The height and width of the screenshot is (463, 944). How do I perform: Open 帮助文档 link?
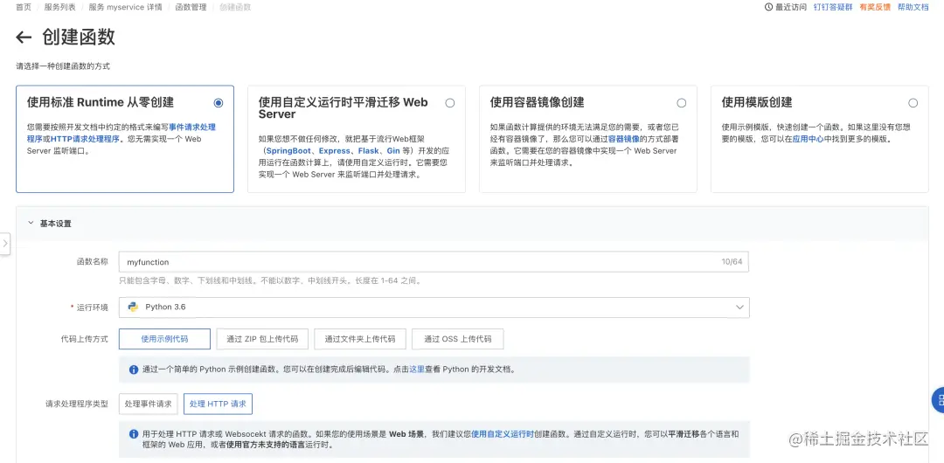[x=913, y=7]
